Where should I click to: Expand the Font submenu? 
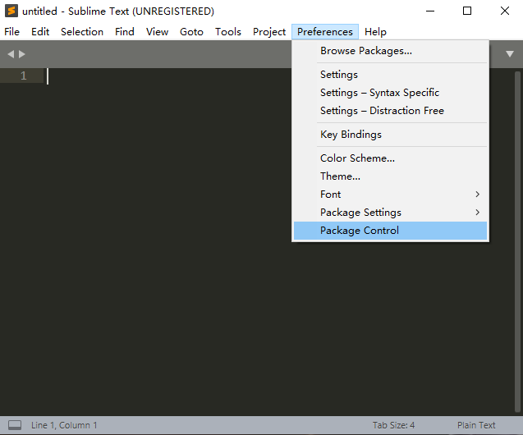(390, 195)
